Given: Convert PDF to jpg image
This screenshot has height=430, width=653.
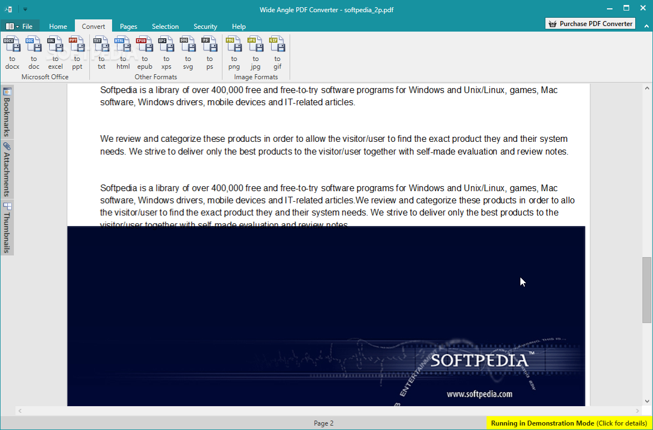Looking at the screenshot, I should [x=256, y=53].
